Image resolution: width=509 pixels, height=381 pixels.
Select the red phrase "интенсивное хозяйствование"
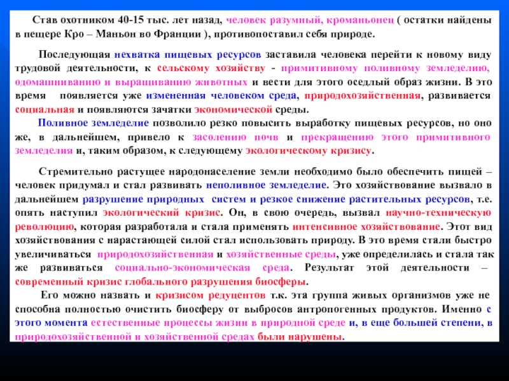pos(365,225)
